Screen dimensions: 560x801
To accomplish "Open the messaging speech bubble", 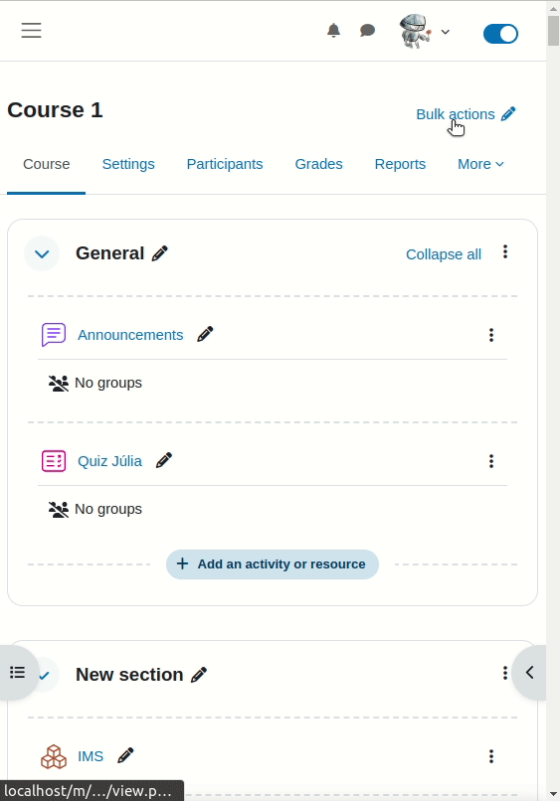I will 367,31.
